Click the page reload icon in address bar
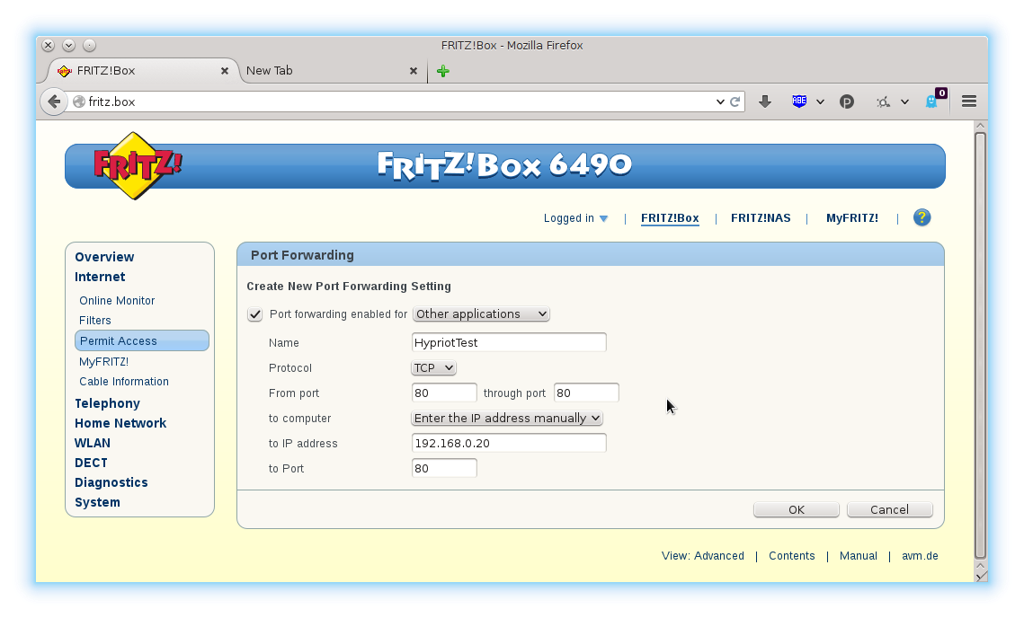Viewport: 1024px width, 618px height. tap(735, 101)
